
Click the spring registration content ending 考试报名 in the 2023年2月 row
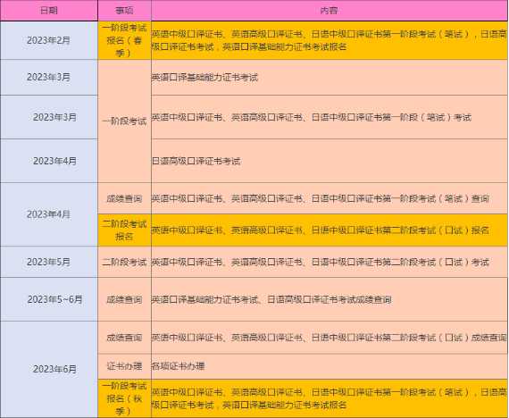(x=330, y=40)
